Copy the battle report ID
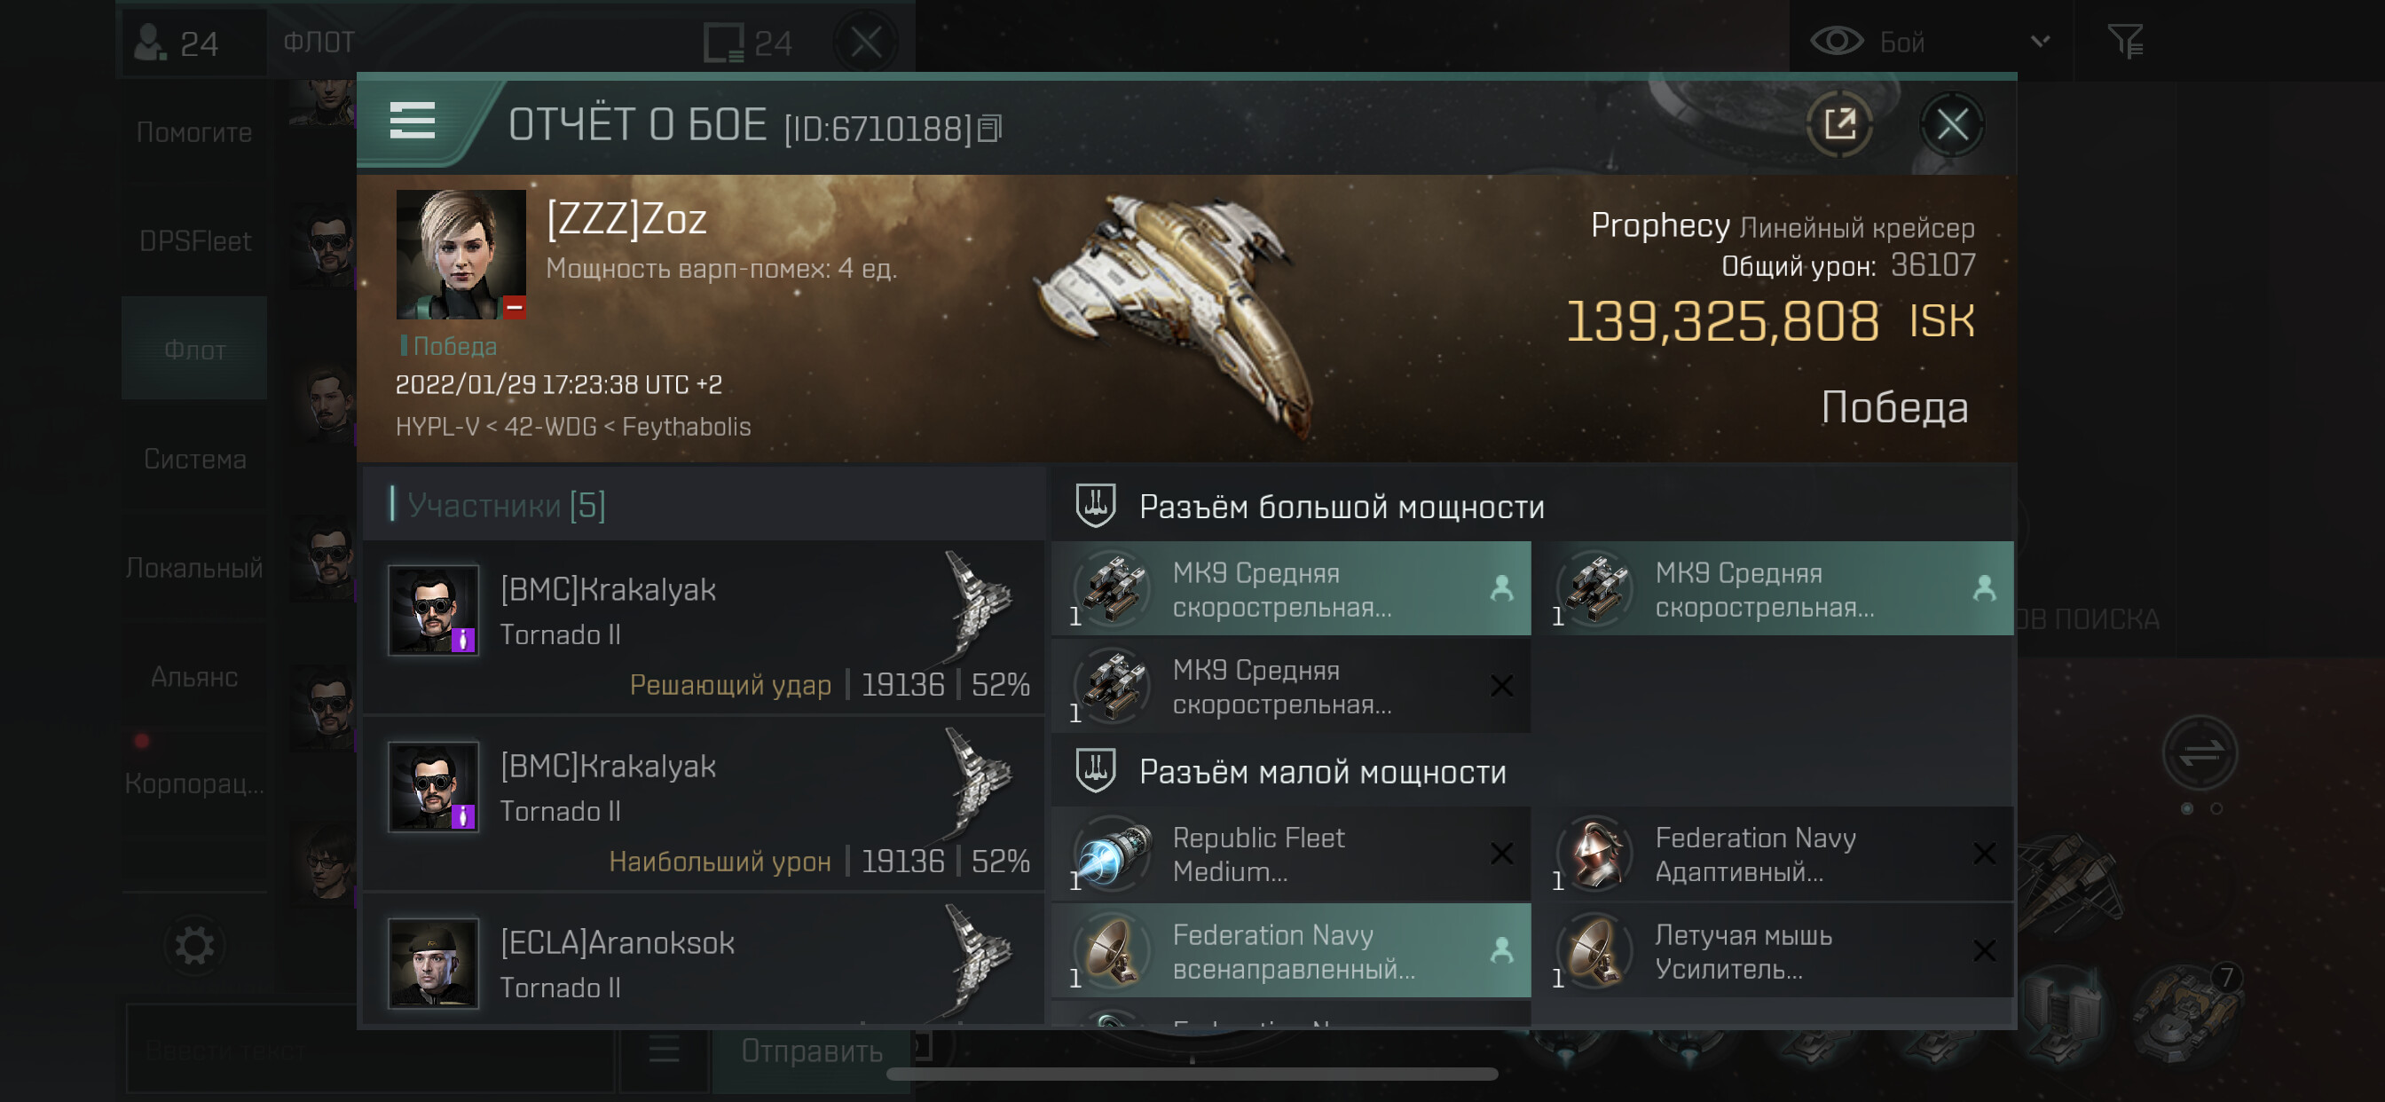This screenshot has width=2385, height=1102. (x=989, y=129)
